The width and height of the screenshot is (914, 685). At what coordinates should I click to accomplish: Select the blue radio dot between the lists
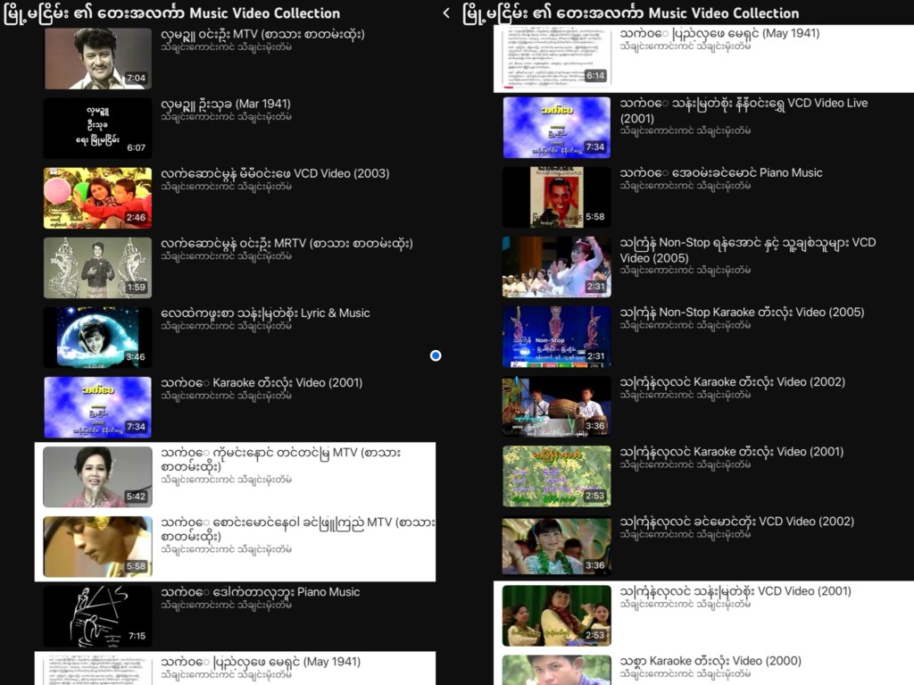436,355
